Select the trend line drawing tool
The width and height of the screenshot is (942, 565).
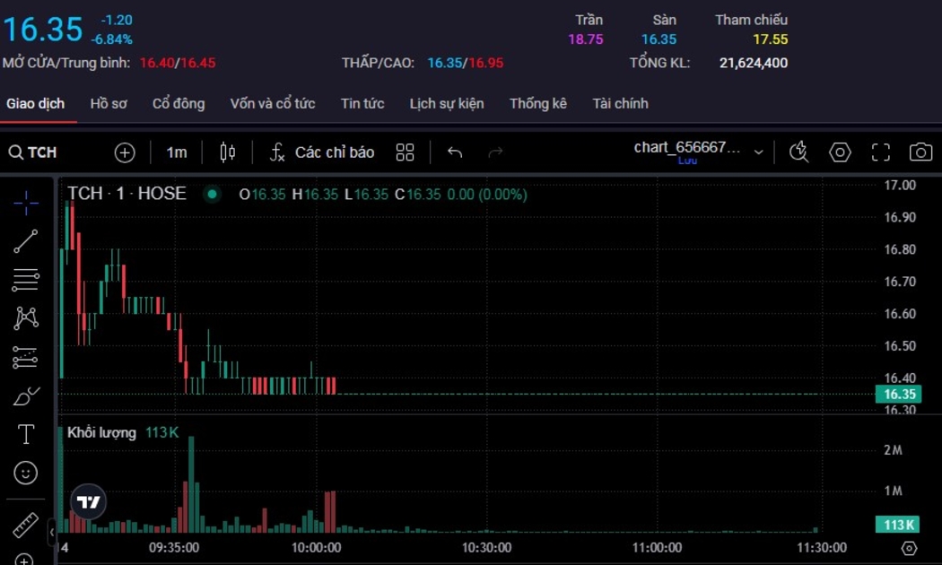(25, 241)
